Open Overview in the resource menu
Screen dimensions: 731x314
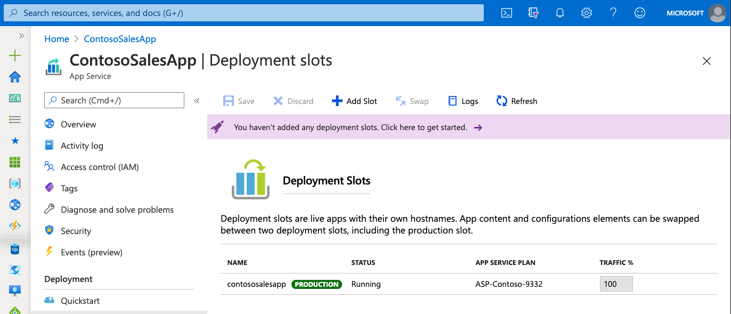tap(78, 124)
